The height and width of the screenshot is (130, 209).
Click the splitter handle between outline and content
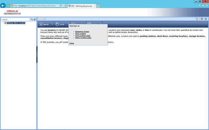[x=37, y=54]
